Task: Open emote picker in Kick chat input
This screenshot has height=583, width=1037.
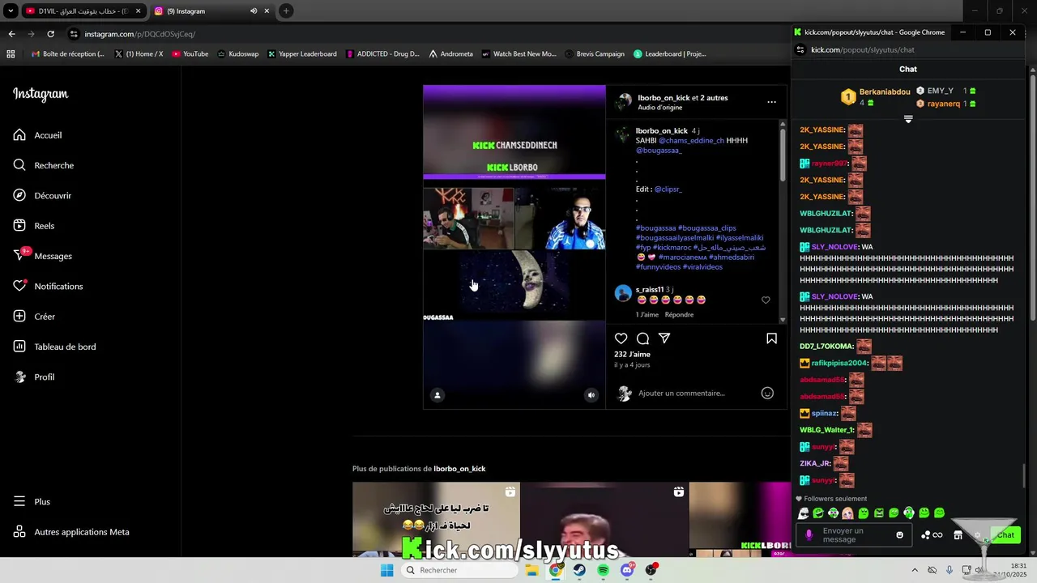Action: coord(899,535)
